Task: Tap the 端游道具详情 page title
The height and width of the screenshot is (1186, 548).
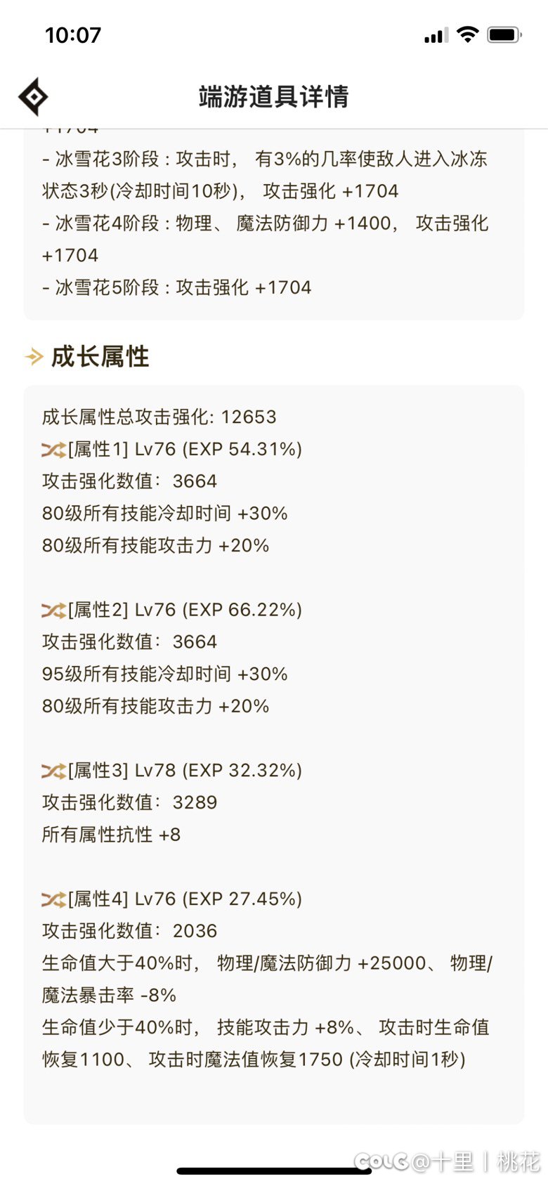Action: click(x=273, y=97)
